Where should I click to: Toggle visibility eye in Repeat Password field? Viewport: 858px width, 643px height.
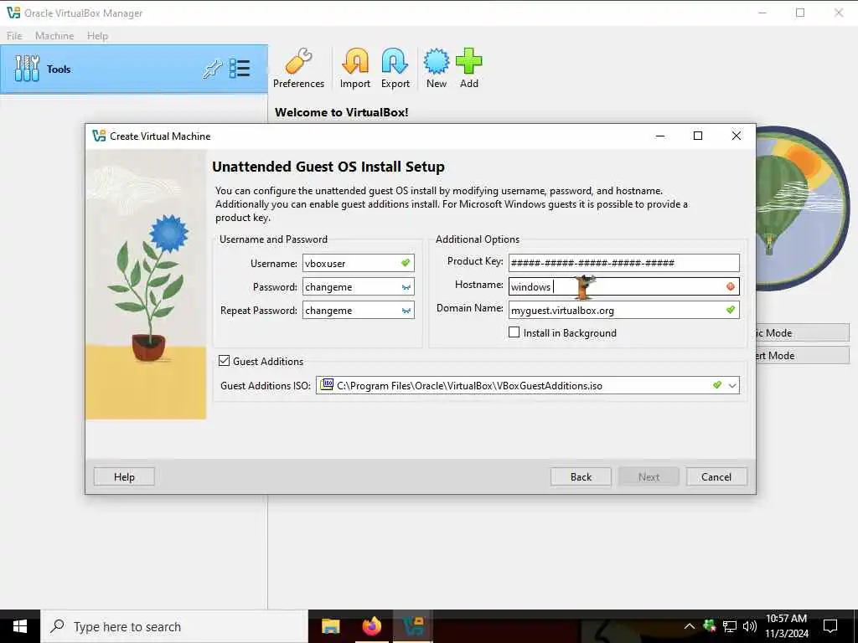pos(406,311)
